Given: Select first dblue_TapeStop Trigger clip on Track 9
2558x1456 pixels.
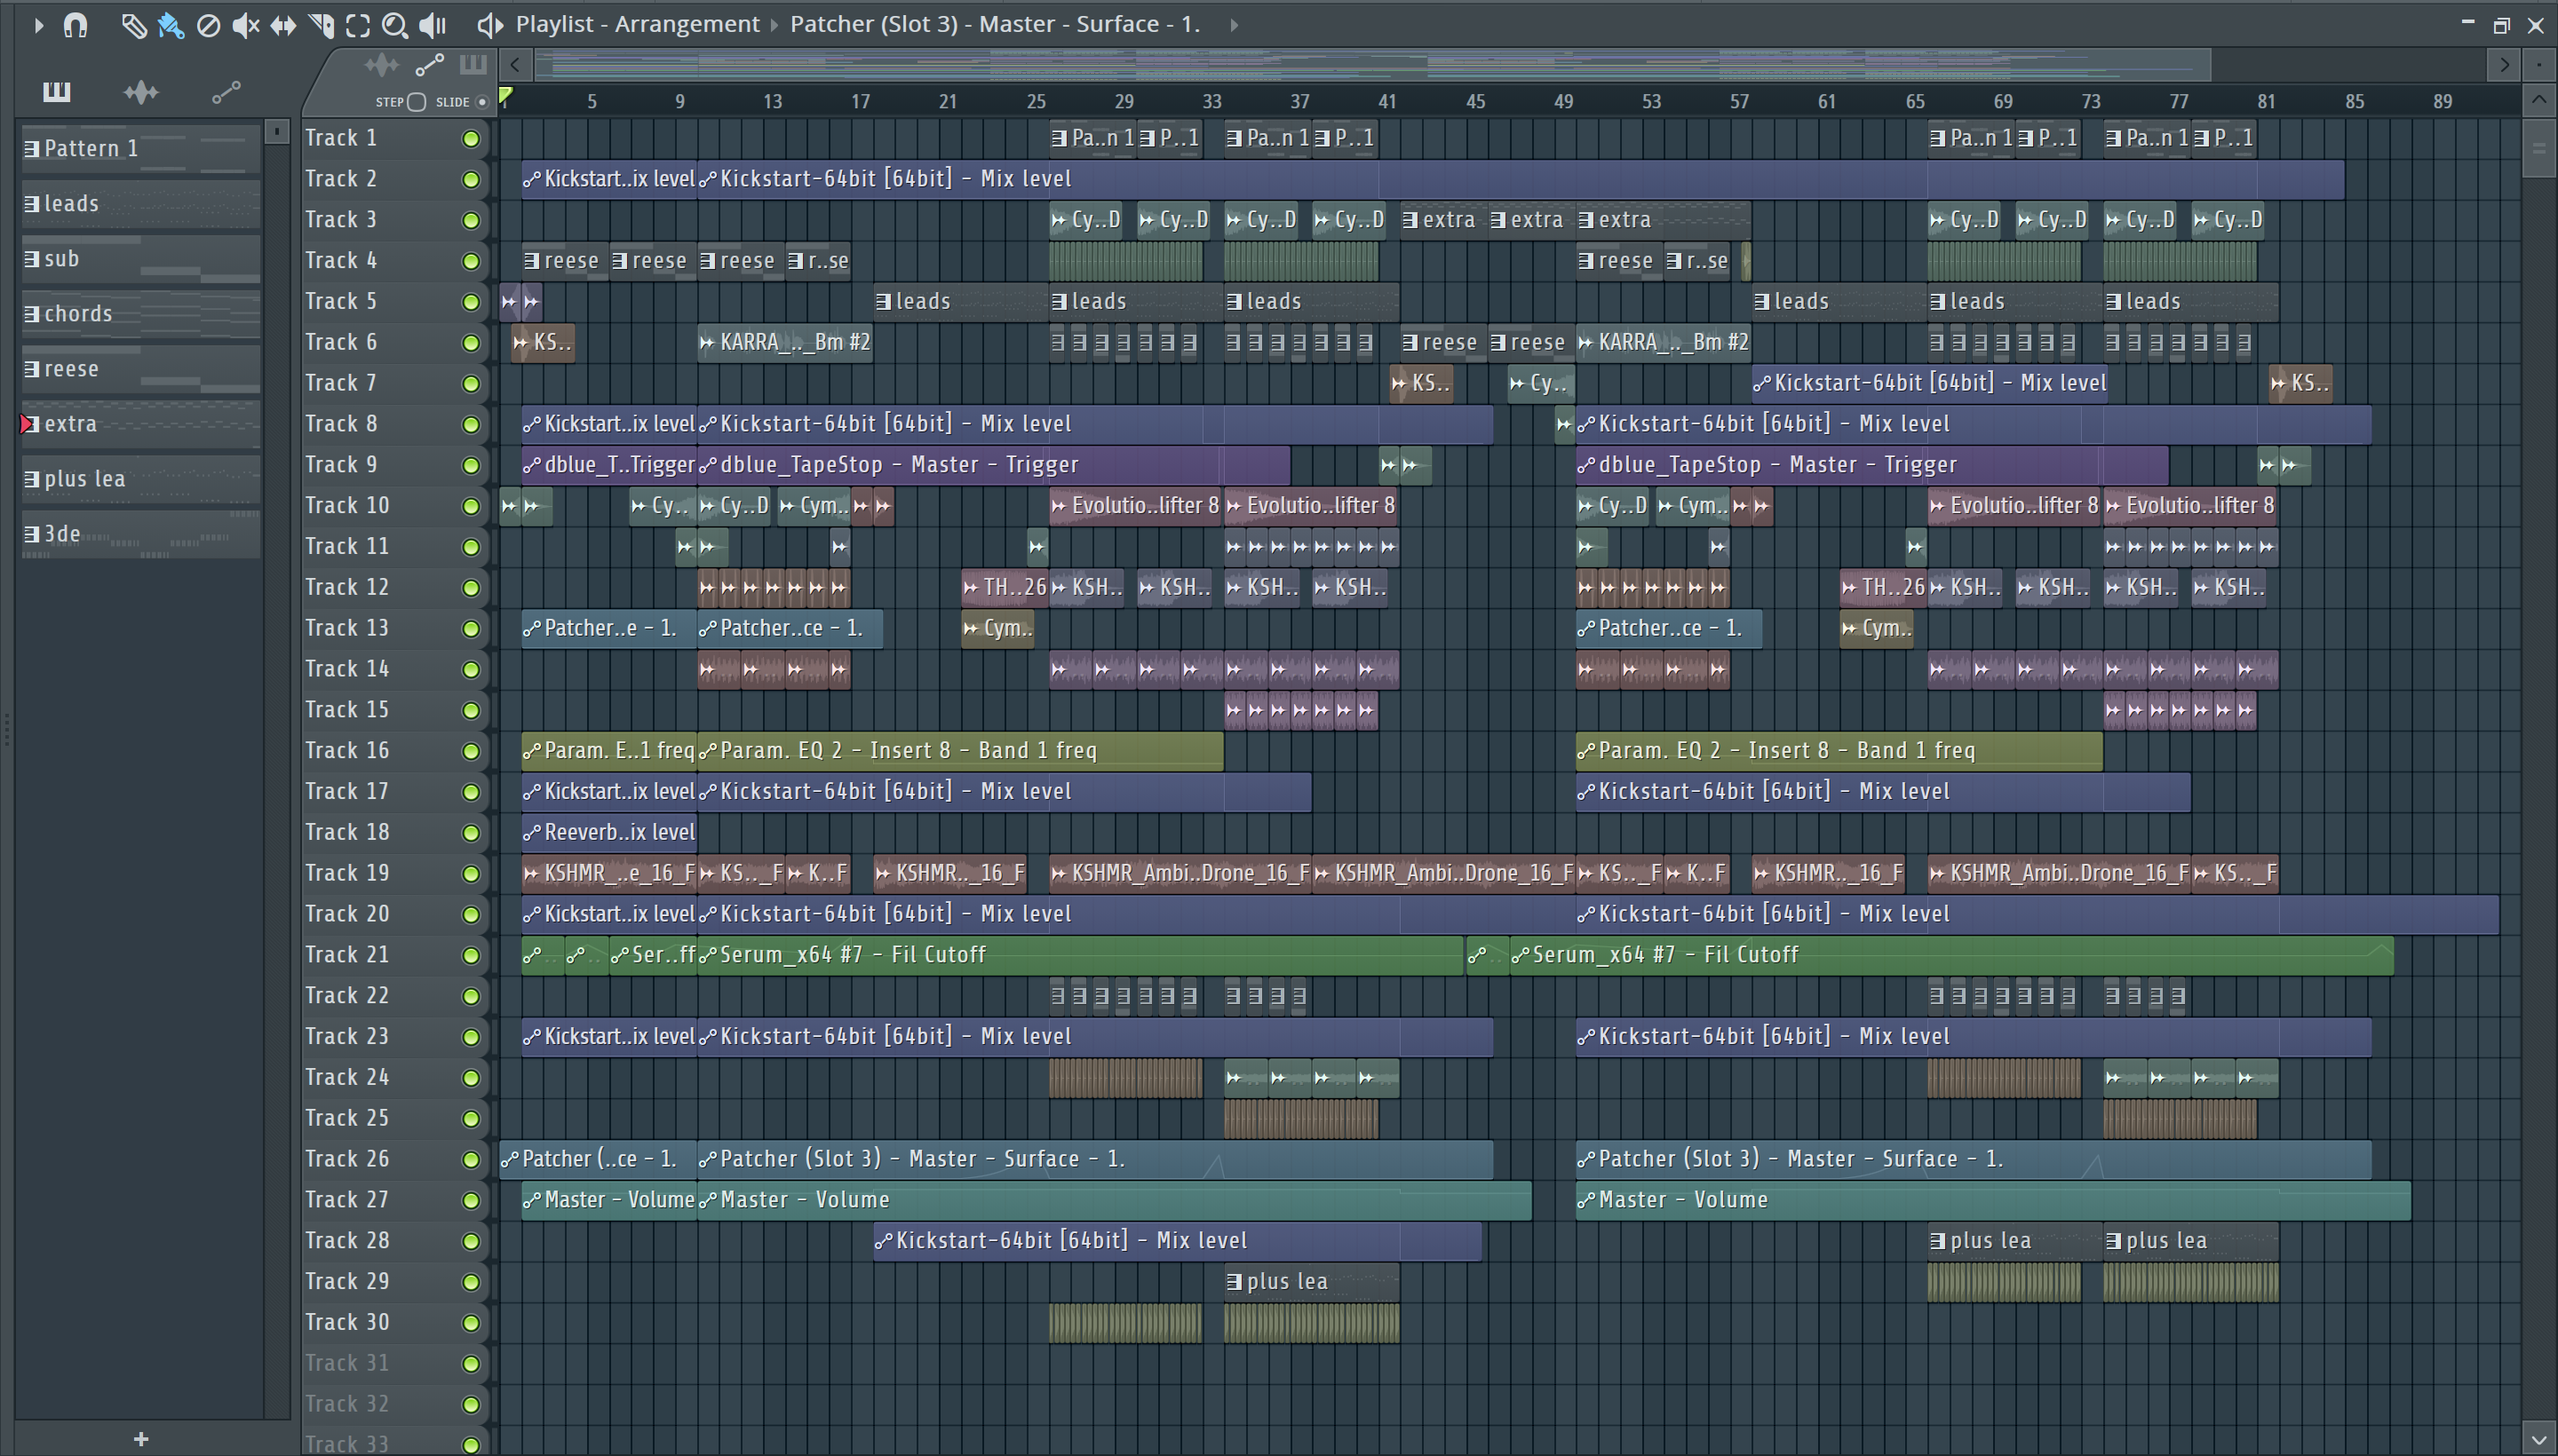Looking at the screenshot, I should pos(609,465).
